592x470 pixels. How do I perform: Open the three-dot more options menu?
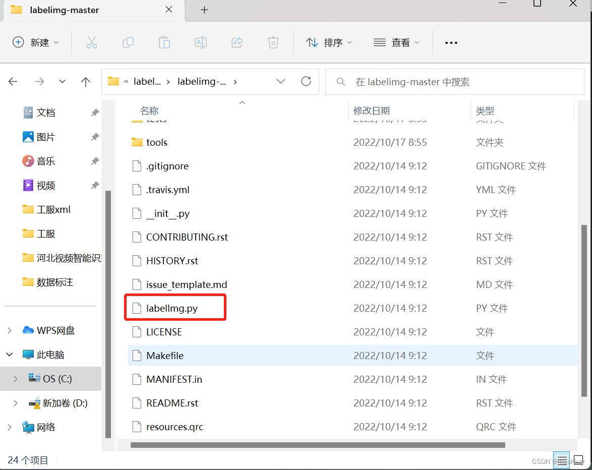point(451,43)
